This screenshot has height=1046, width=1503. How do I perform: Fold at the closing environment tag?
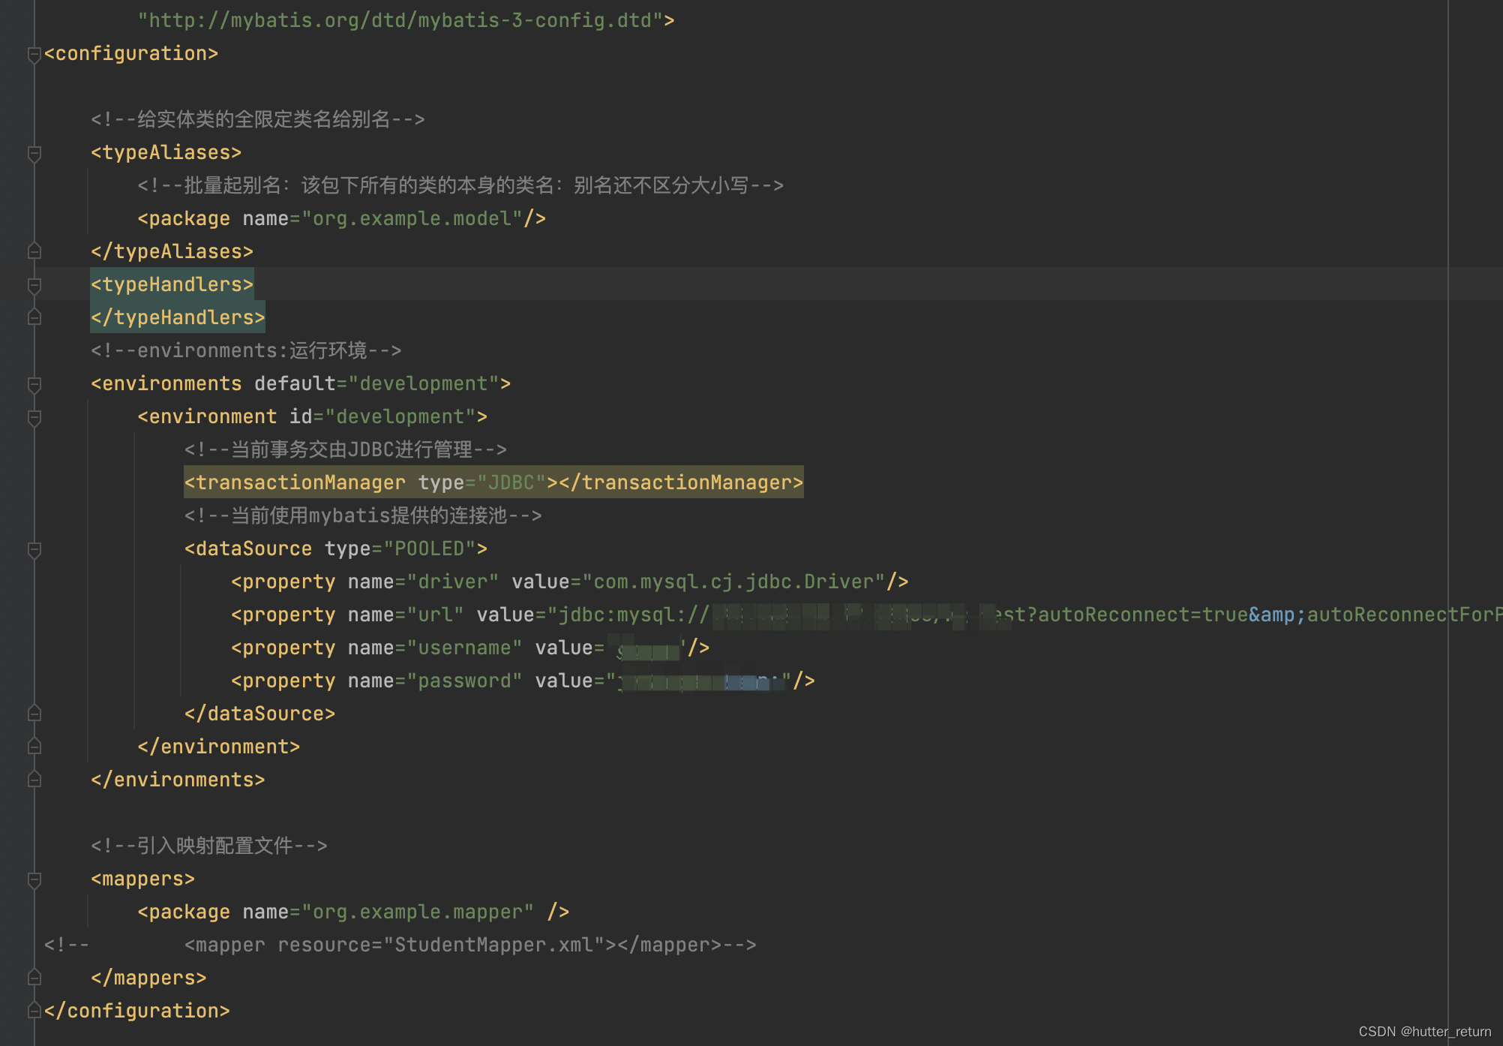(x=34, y=747)
